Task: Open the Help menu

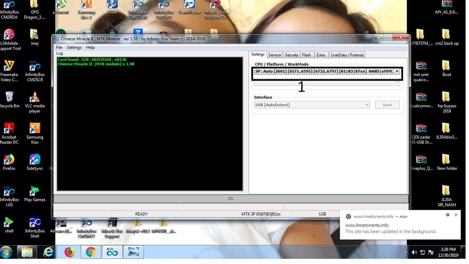Action: click(x=91, y=47)
